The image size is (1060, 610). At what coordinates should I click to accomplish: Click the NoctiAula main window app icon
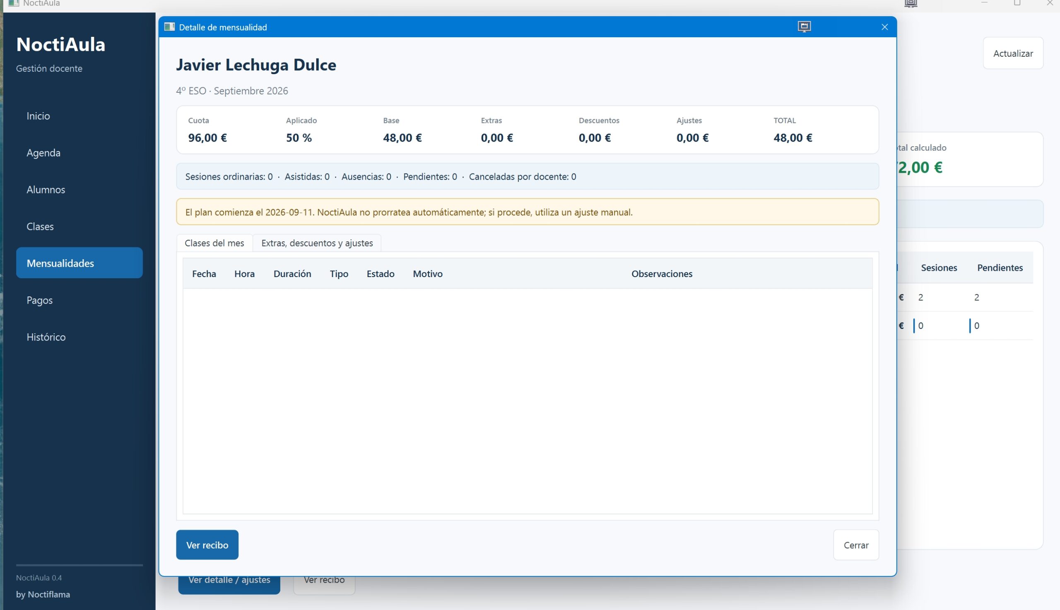[x=13, y=3]
